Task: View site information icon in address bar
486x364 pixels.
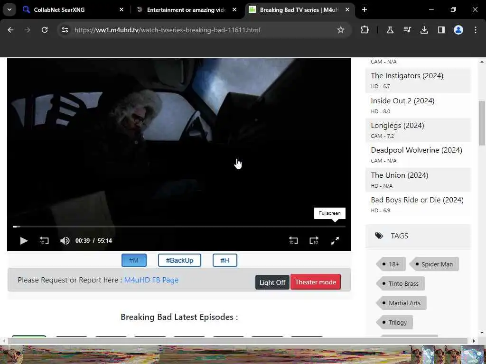Action: [x=65, y=30]
